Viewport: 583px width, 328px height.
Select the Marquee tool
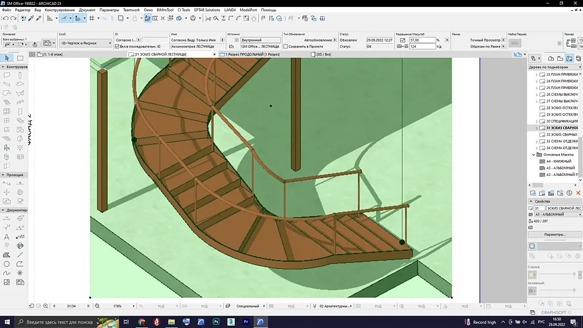click(20, 58)
